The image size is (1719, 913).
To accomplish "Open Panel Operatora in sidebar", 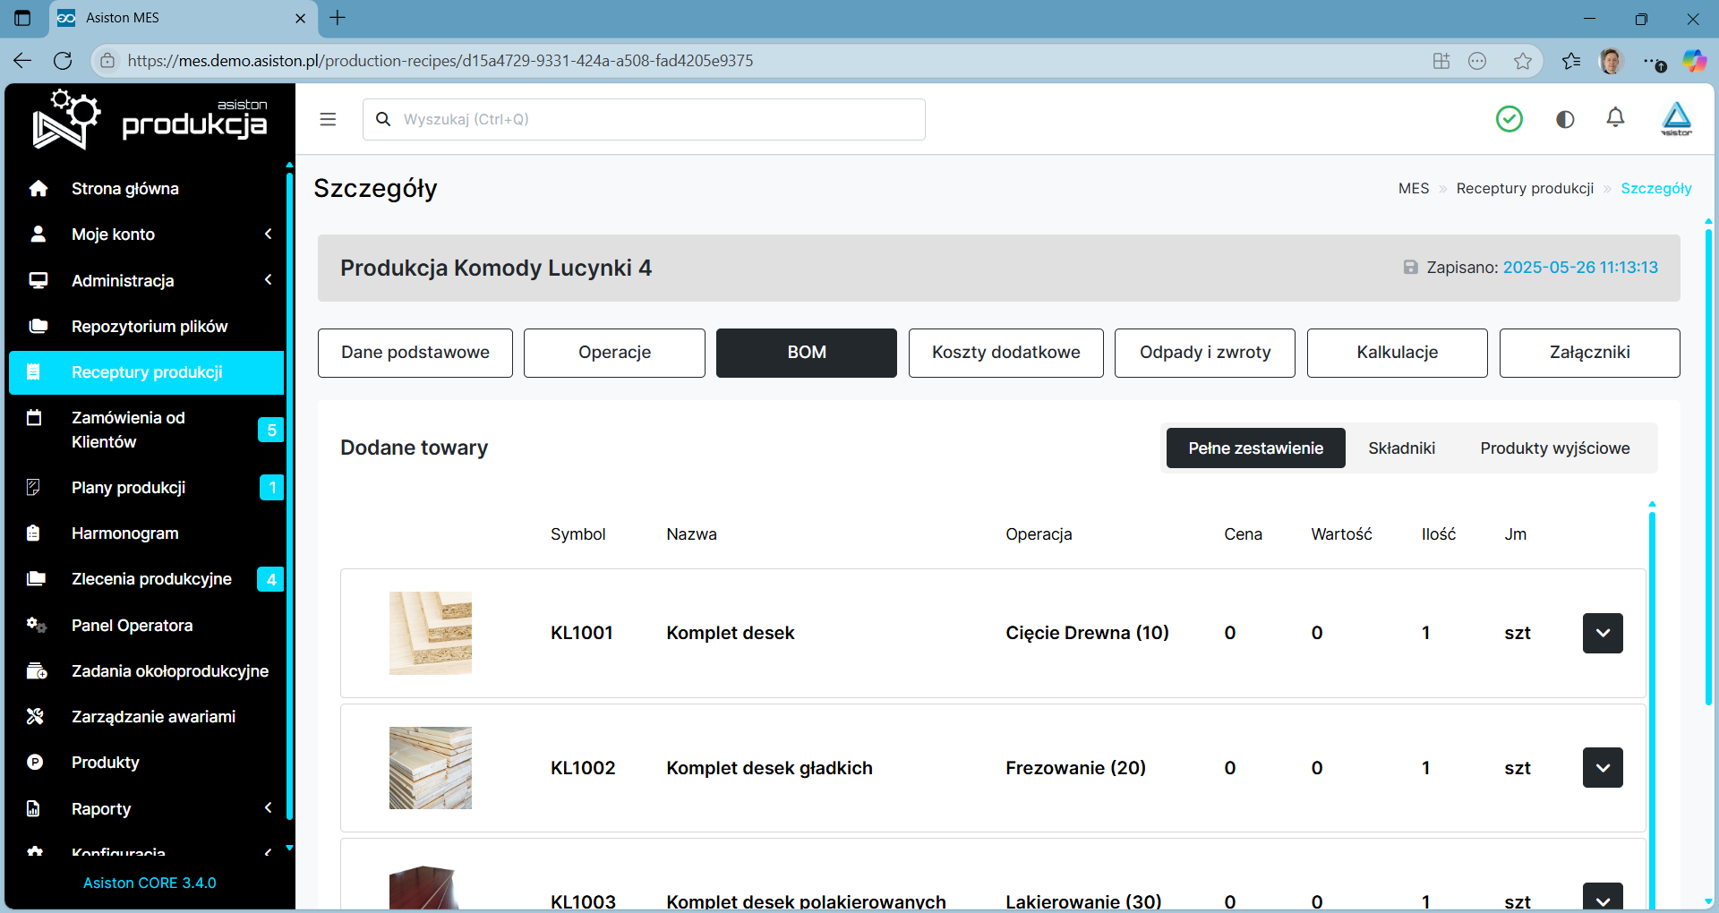I will click(132, 625).
